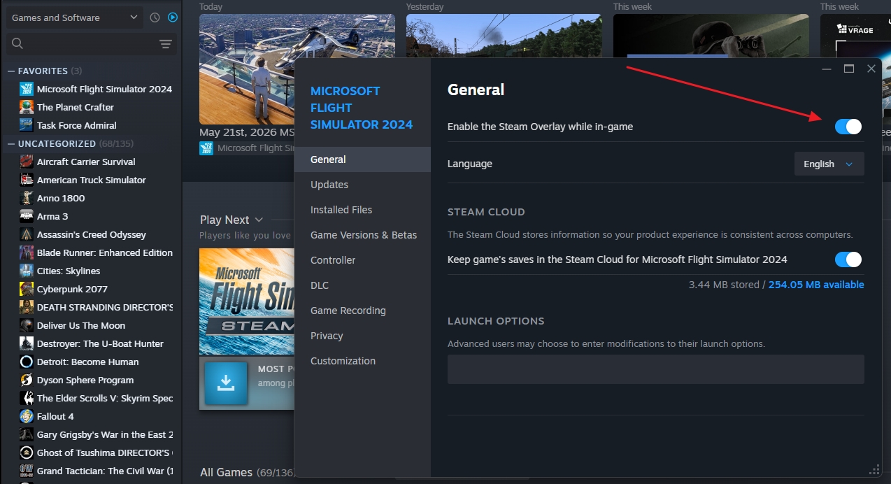This screenshot has width=891, height=484.
Task: Click the blue download icon on Play Next card
Action: point(225,383)
